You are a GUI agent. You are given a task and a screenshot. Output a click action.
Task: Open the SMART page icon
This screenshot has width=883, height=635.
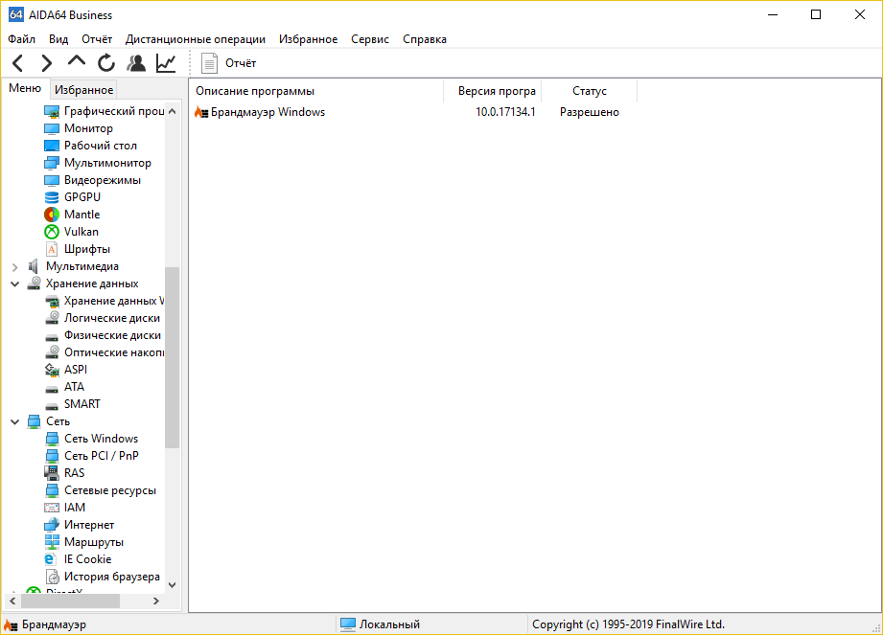[52, 405]
